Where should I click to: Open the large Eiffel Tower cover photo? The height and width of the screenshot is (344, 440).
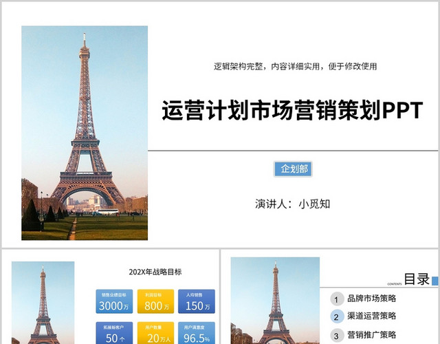point(85,133)
